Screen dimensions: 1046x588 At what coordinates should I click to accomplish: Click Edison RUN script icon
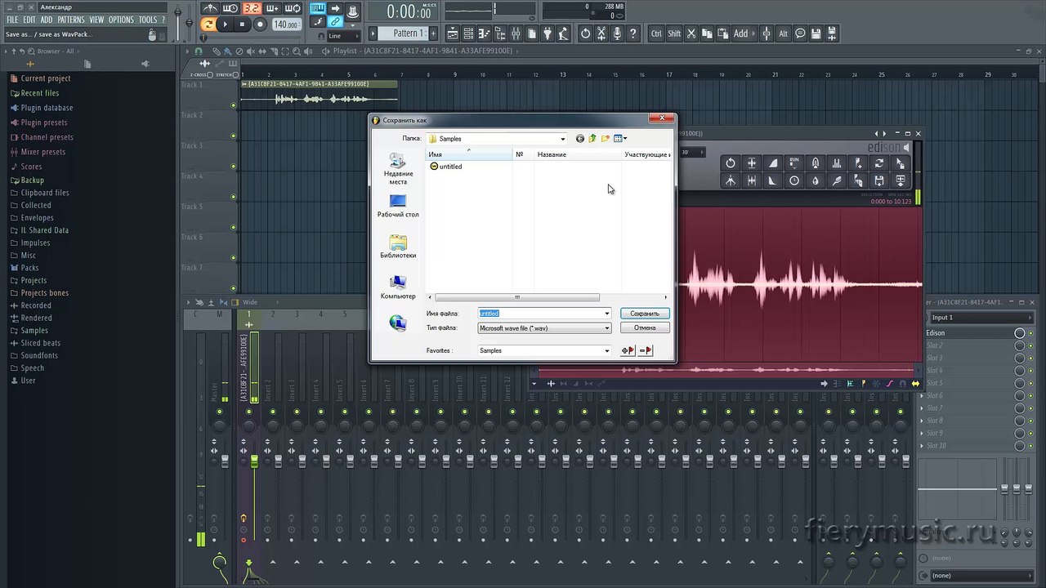click(x=794, y=163)
